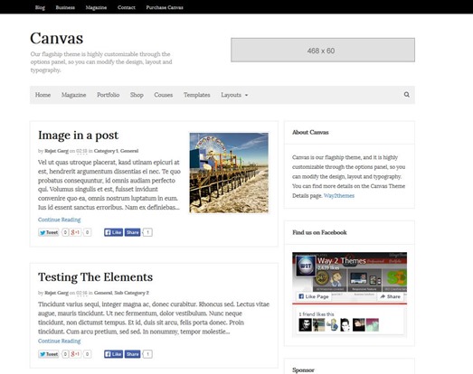
Task: Open Category 1 link under 'Image in a post'
Action: (x=106, y=151)
